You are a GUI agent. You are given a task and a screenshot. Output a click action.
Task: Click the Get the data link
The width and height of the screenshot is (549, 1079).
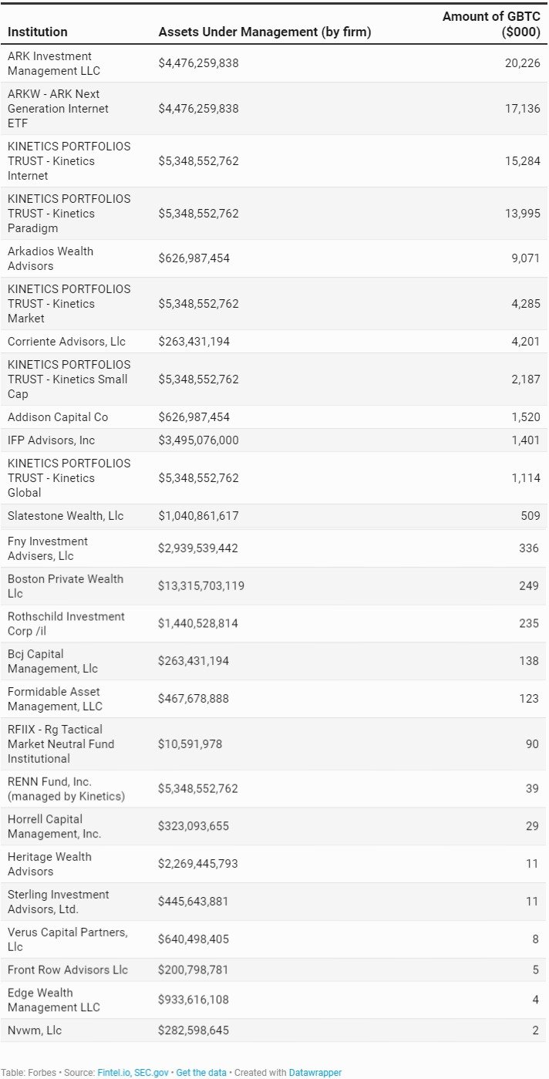click(201, 1072)
